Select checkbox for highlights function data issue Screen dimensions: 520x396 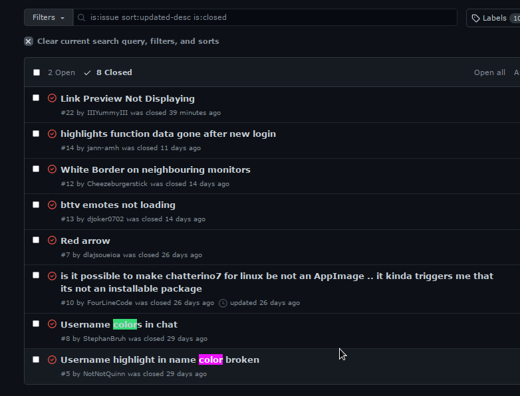click(36, 134)
